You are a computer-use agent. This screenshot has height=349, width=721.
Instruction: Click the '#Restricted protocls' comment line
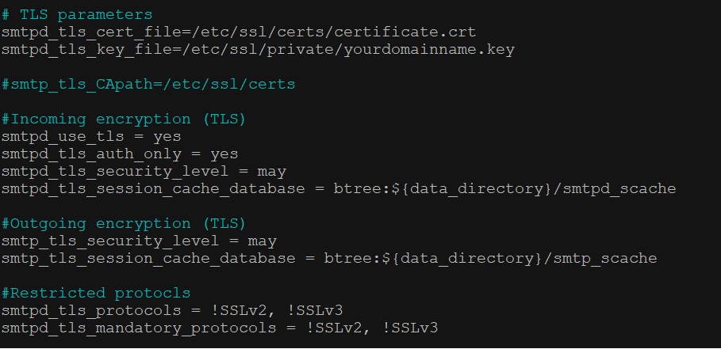pyautogui.click(x=96, y=294)
